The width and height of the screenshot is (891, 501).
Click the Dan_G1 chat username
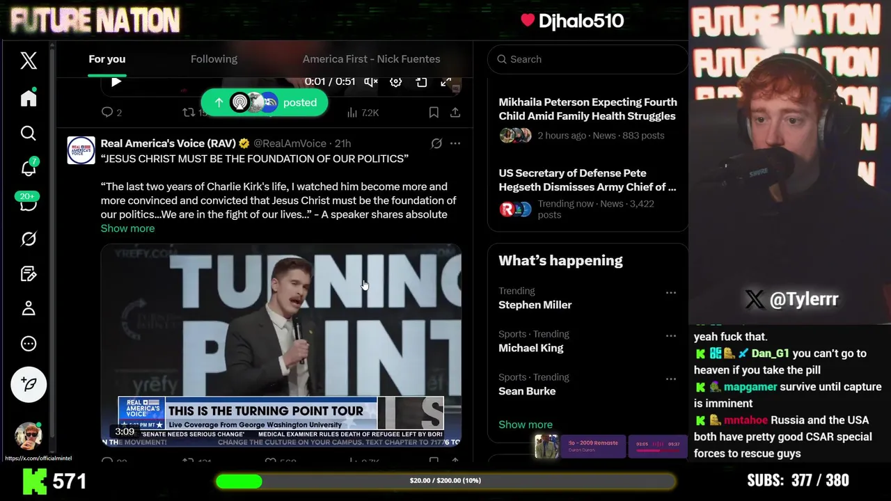[770, 353]
